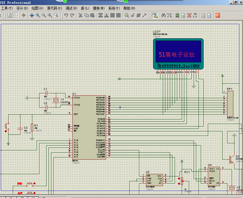The height and width of the screenshot is (198, 243).
Task: Undo the last change
Action: coord(66,15)
